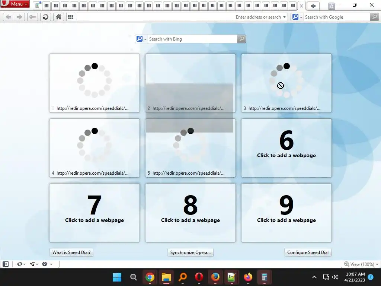Expand the View (100%) zoom dropdown

coord(361,264)
